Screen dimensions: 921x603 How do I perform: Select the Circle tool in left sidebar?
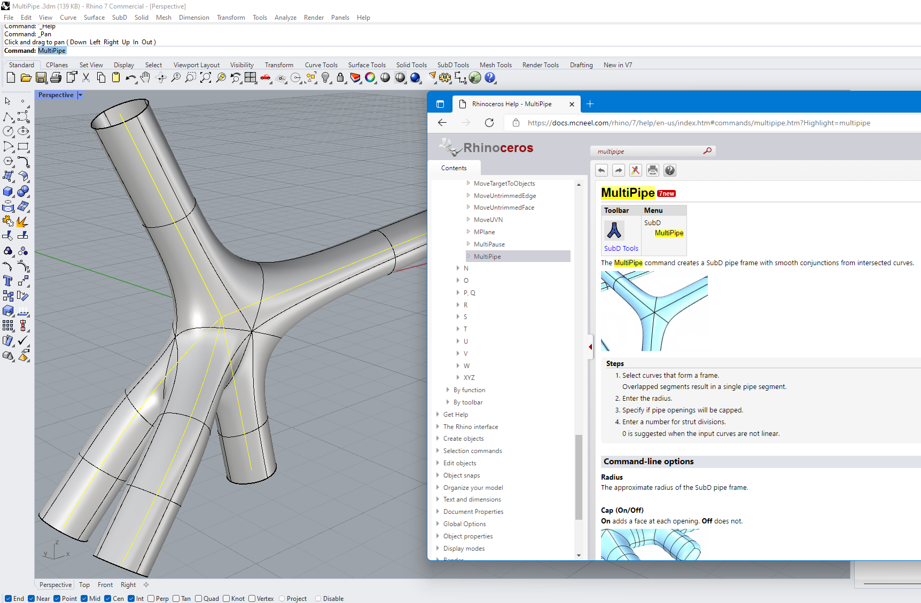pos(8,131)
